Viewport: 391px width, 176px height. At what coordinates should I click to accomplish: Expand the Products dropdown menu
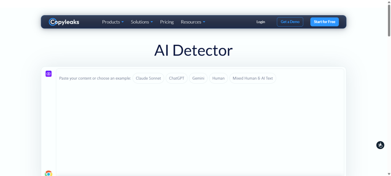(x=113, y=22)
